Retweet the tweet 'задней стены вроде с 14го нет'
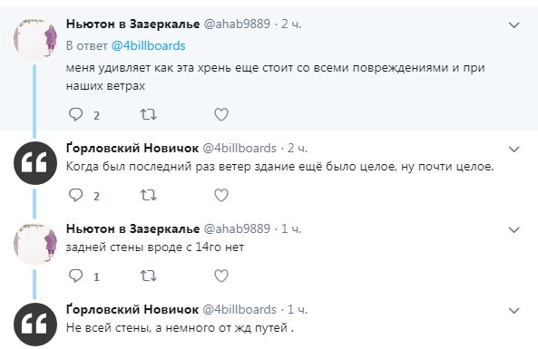 [x=149, y=276]
